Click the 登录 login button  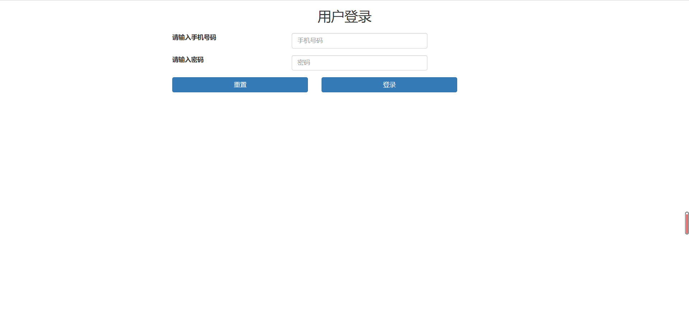pyautogui.click(x=389, y=85)
